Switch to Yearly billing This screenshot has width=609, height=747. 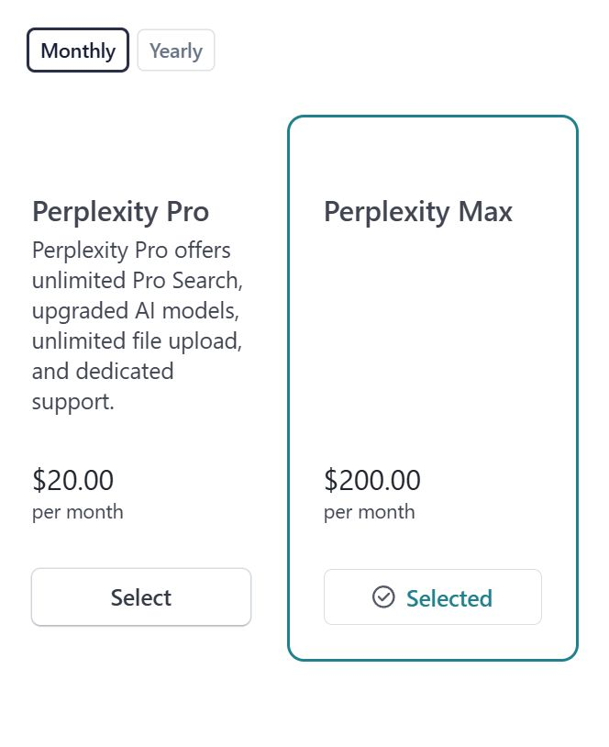176,50
